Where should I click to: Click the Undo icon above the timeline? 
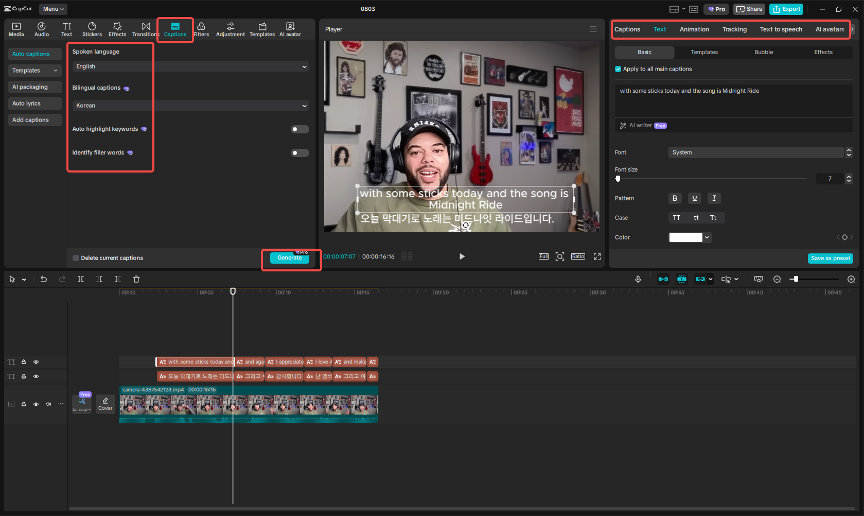[x=44, y=279]
